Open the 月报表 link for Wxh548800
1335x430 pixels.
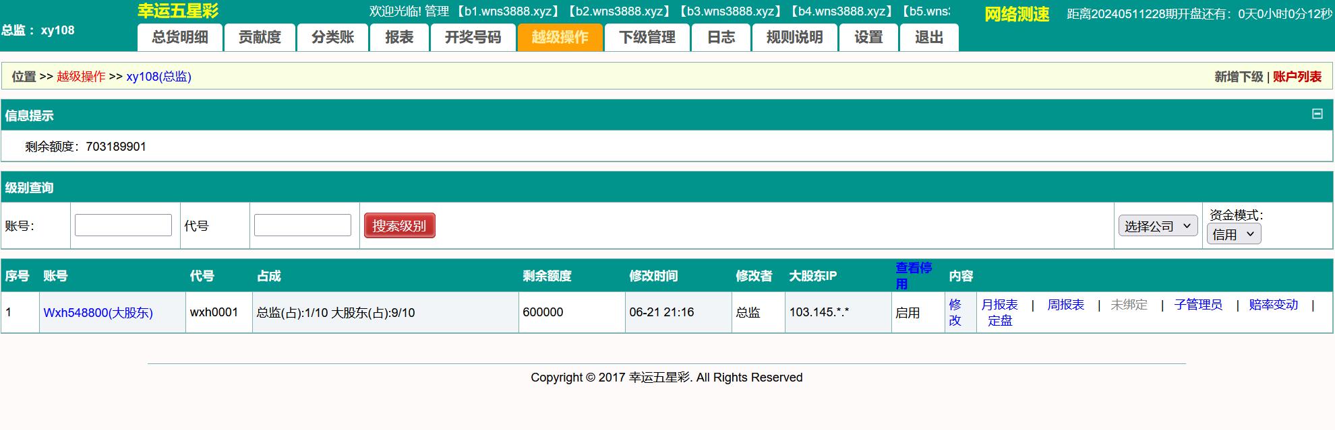tap(999, 305)
